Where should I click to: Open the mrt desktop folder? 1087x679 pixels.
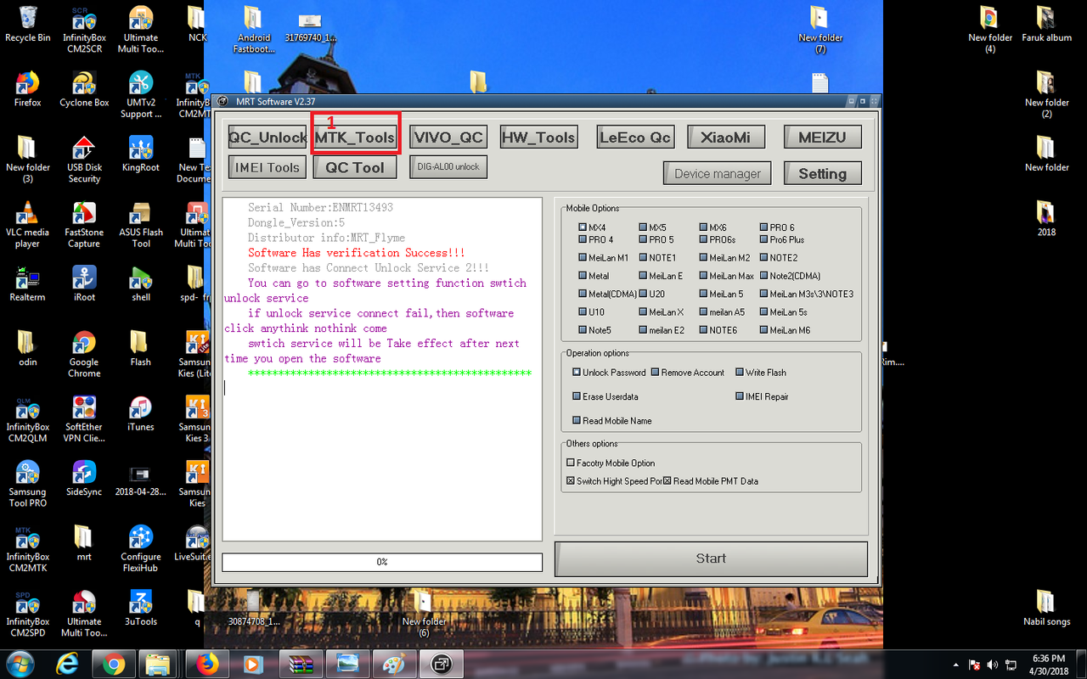[84, 543]
